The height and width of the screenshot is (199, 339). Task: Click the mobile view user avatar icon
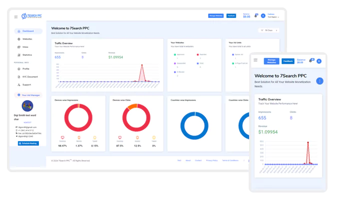point(319,61)
